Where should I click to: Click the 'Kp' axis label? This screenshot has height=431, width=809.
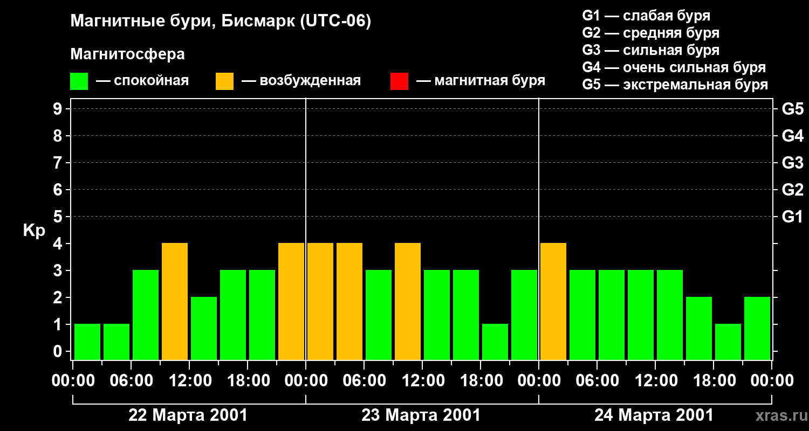click(34, 231)
